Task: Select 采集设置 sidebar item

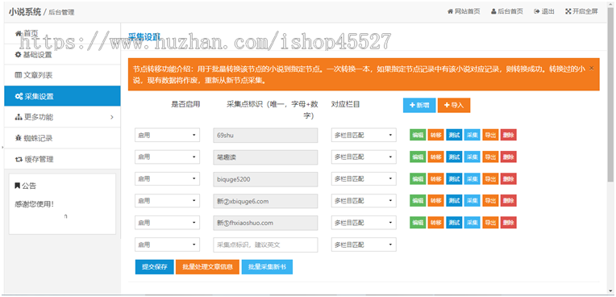Action: click(62, 96)
